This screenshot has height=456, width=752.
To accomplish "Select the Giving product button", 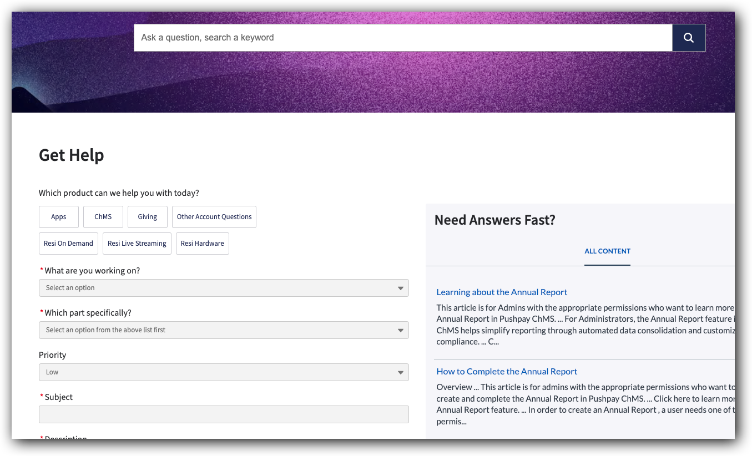I will click(148, 217).
